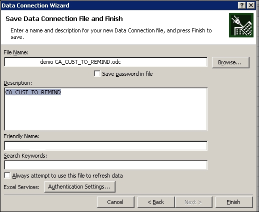Click highlighted CA_CUST_TO_REMIND description text
Image resolution: width=259 pixels, height=212 pixels.
click(x=33, y=92)
